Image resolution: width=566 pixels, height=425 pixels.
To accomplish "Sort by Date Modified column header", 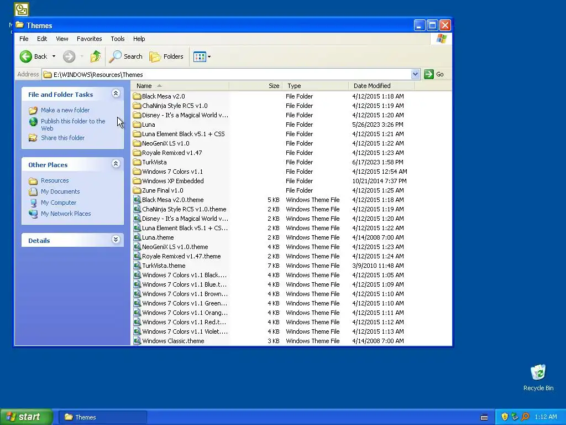I will click(382, 86).
